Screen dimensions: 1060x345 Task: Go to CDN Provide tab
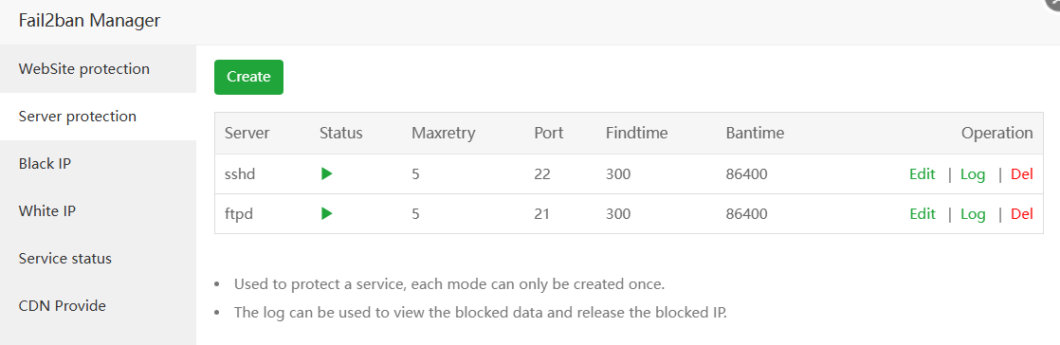[x=98, y=306]
